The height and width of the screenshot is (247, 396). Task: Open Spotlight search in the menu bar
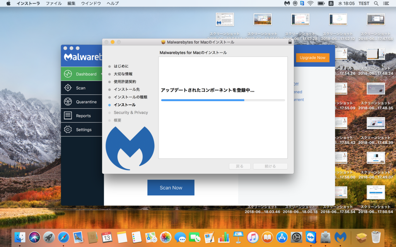(376, 3)
